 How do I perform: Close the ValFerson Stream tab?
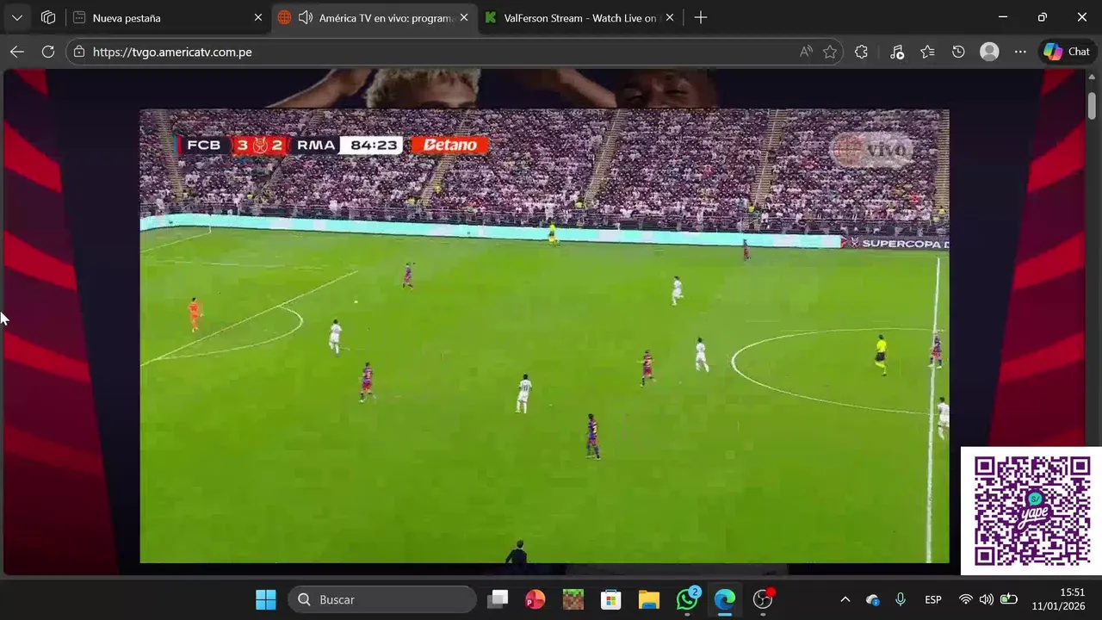click(x=670, y=17)
